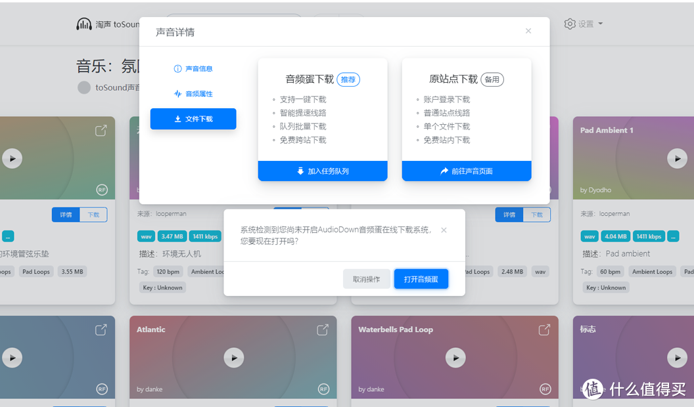Click Key : Unknown tag under 120 bpm
694x407 pixels.
[162, 288]
